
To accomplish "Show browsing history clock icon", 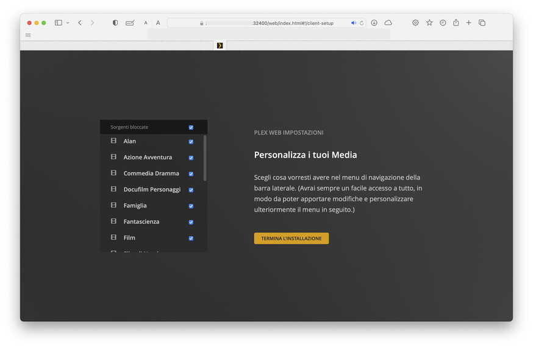I will click(443, 23).
